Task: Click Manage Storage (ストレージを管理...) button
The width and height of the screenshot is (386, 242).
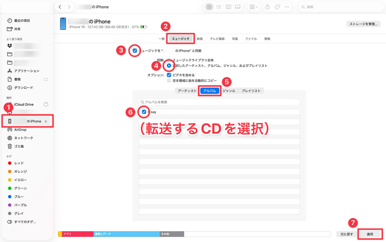Action: pos(363,24)
